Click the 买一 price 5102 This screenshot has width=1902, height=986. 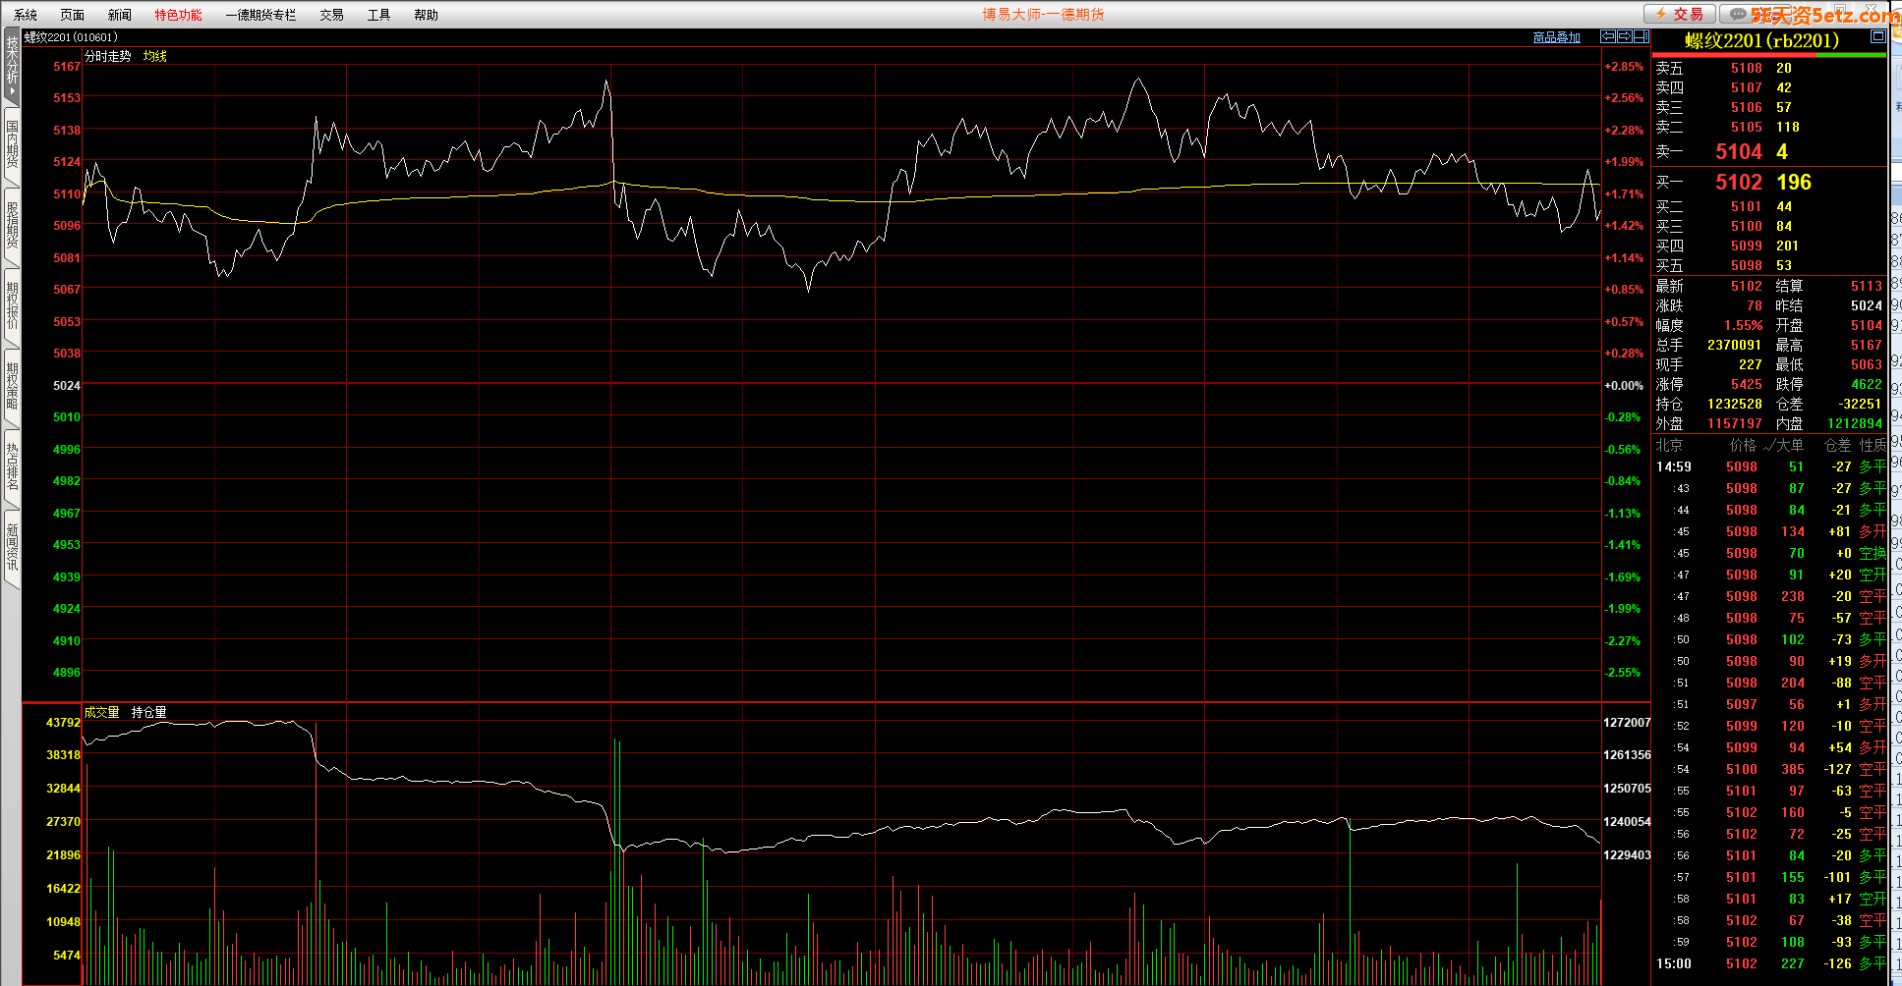tap(1739, 182)
